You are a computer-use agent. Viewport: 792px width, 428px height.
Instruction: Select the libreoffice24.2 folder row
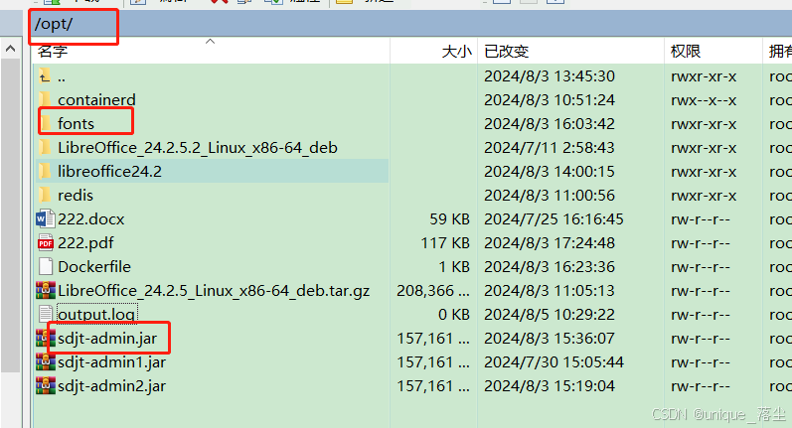(212, 171)
